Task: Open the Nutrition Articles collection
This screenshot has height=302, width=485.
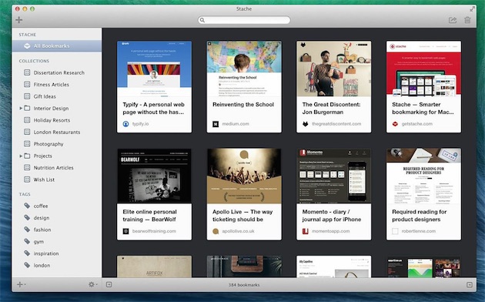Action: tap(54, 168)
